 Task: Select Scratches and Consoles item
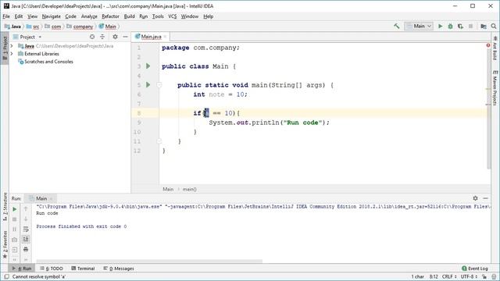[48, 62]
